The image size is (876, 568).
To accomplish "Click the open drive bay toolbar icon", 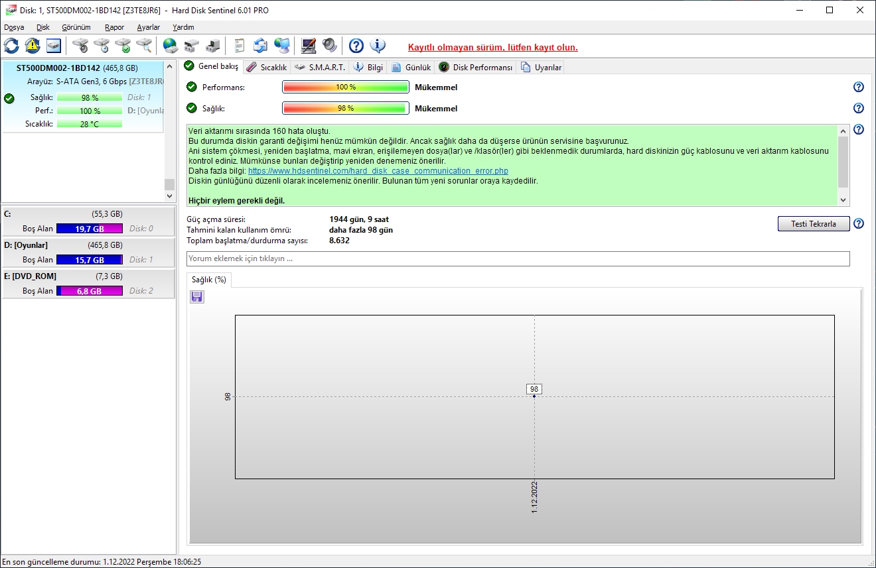I will [192, 46].
